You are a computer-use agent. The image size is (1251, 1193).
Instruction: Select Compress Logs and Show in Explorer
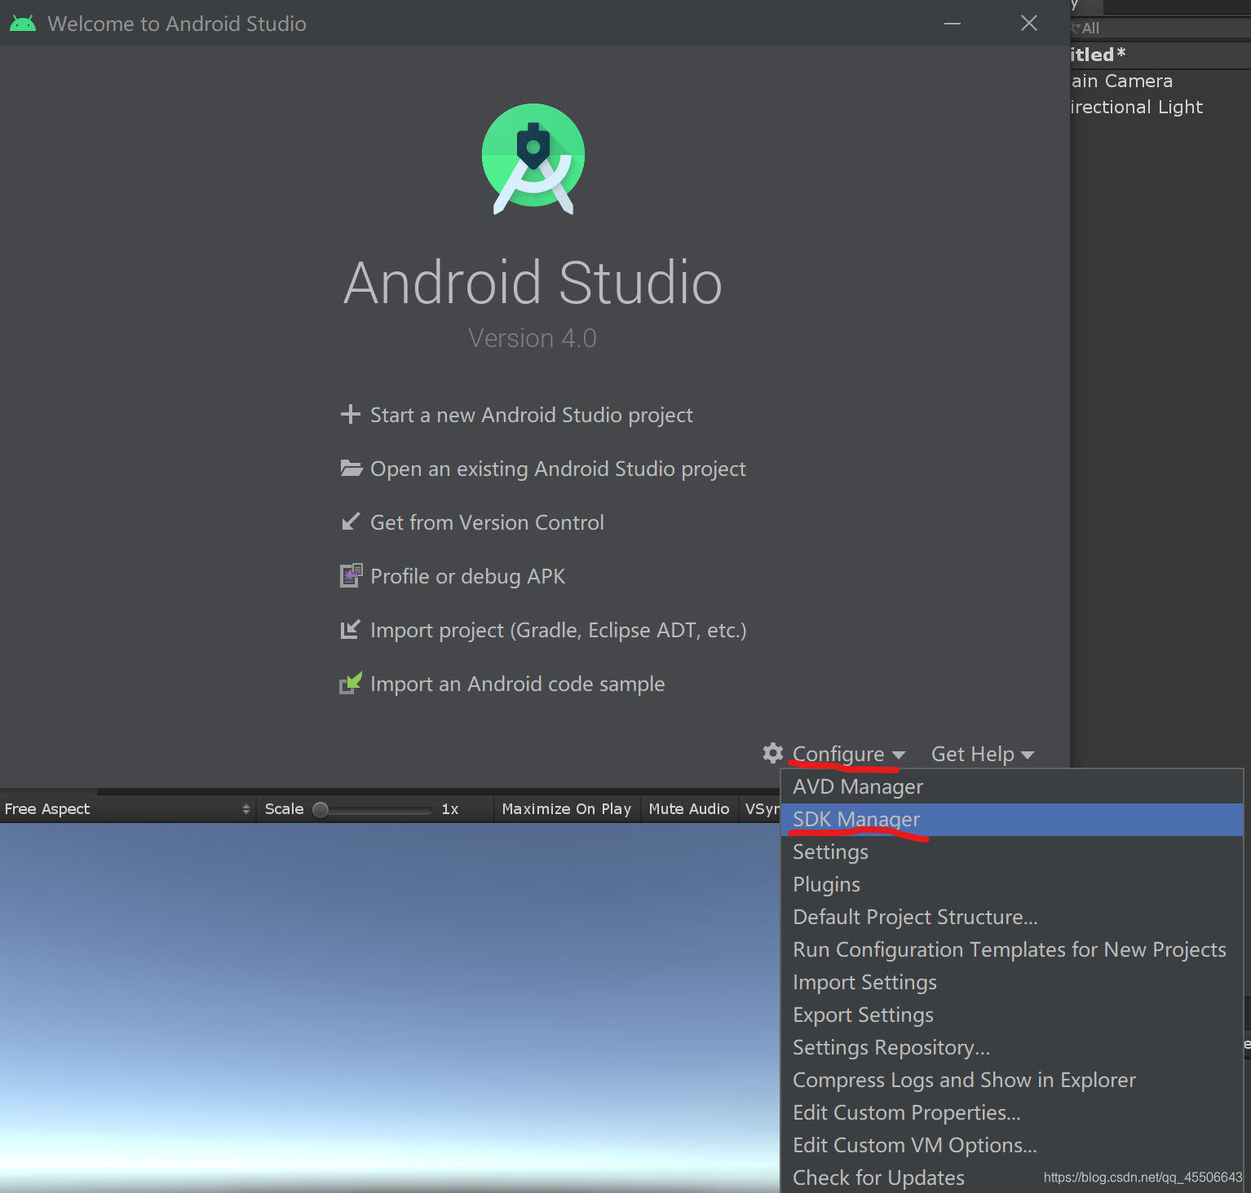(x=1012, y=1080)
